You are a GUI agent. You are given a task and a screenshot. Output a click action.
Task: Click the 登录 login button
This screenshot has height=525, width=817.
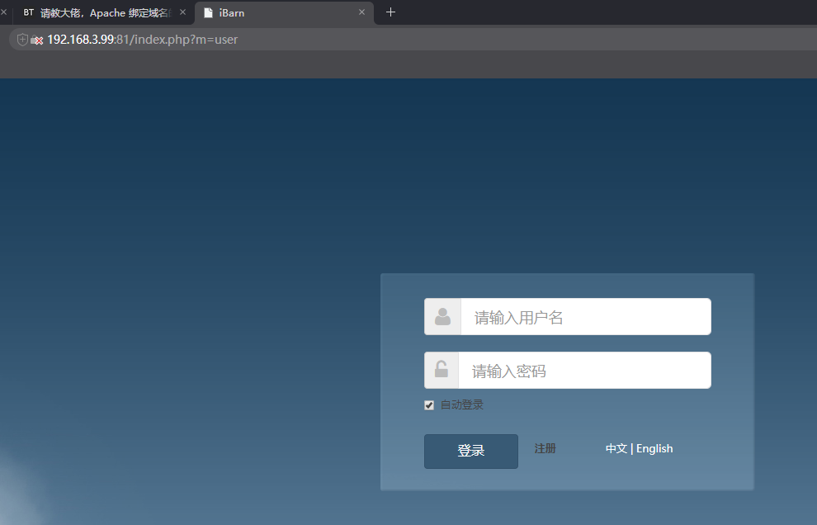(x=471, y=451)
